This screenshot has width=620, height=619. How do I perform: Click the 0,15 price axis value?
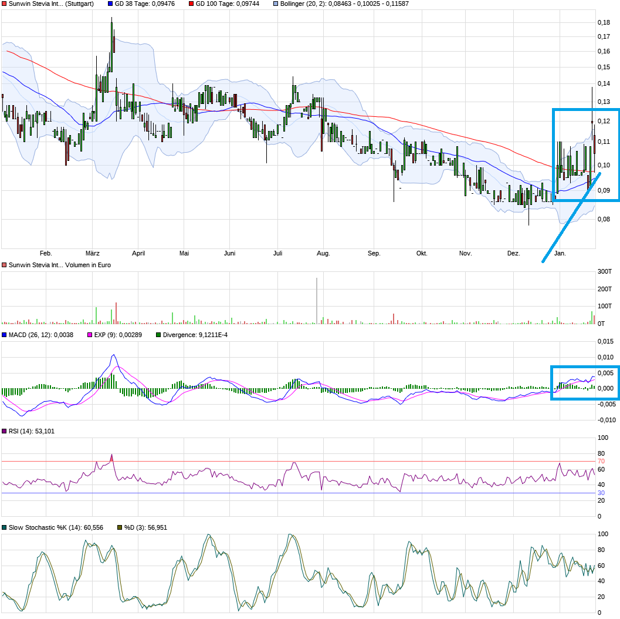pos(604,68)
